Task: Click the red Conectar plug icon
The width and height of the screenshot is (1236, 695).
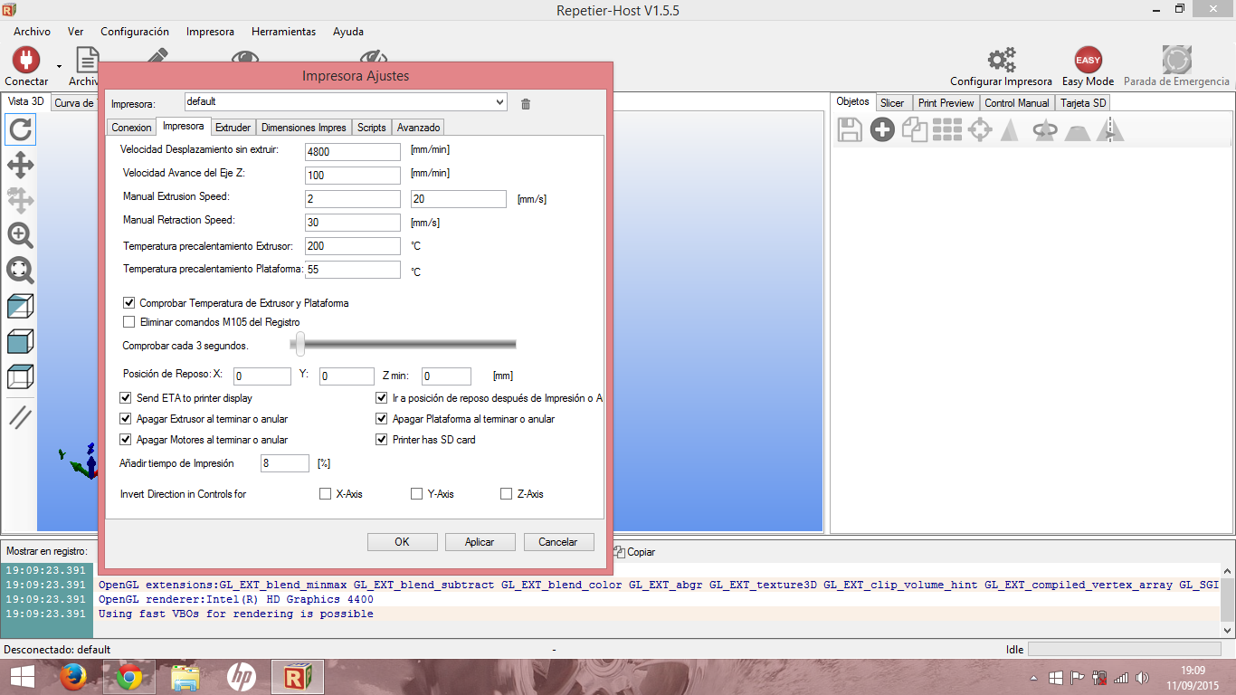Action: 26,60
